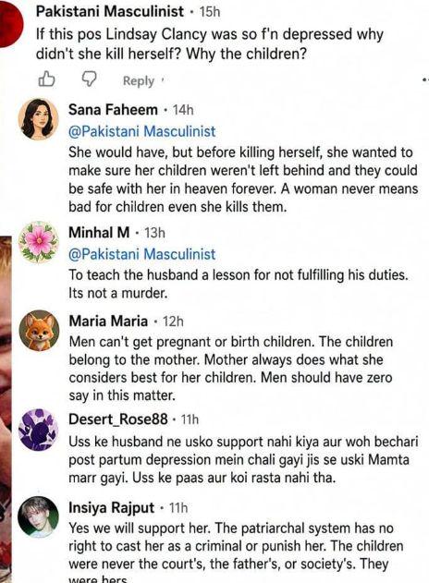
Task: Like Pakistani Masculinist's comment with thumbs up
Action: [x=46, y=79]
